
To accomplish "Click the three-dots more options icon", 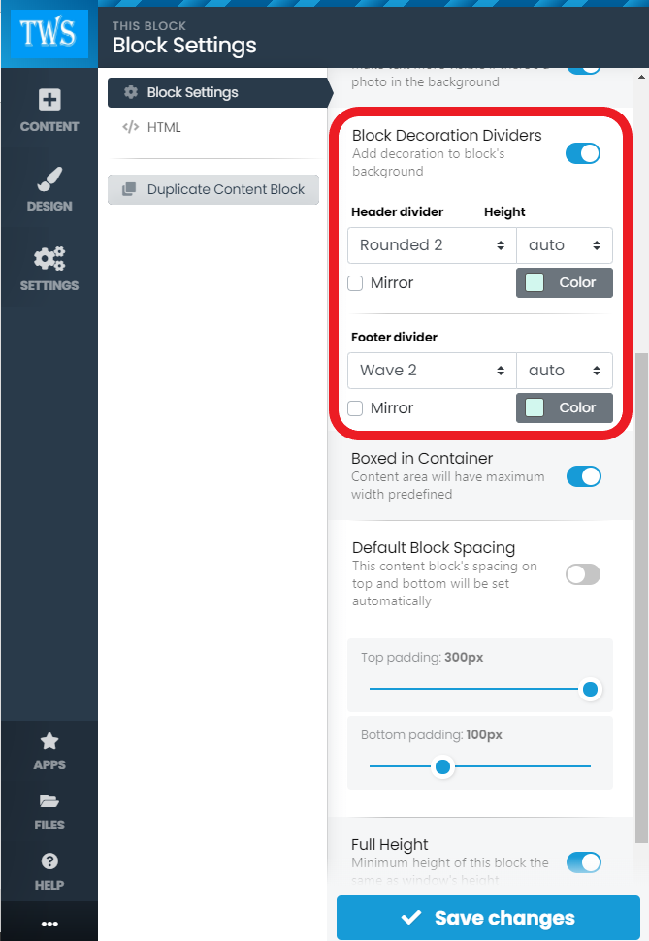I will pyautogui.click(x=49, y=924).
